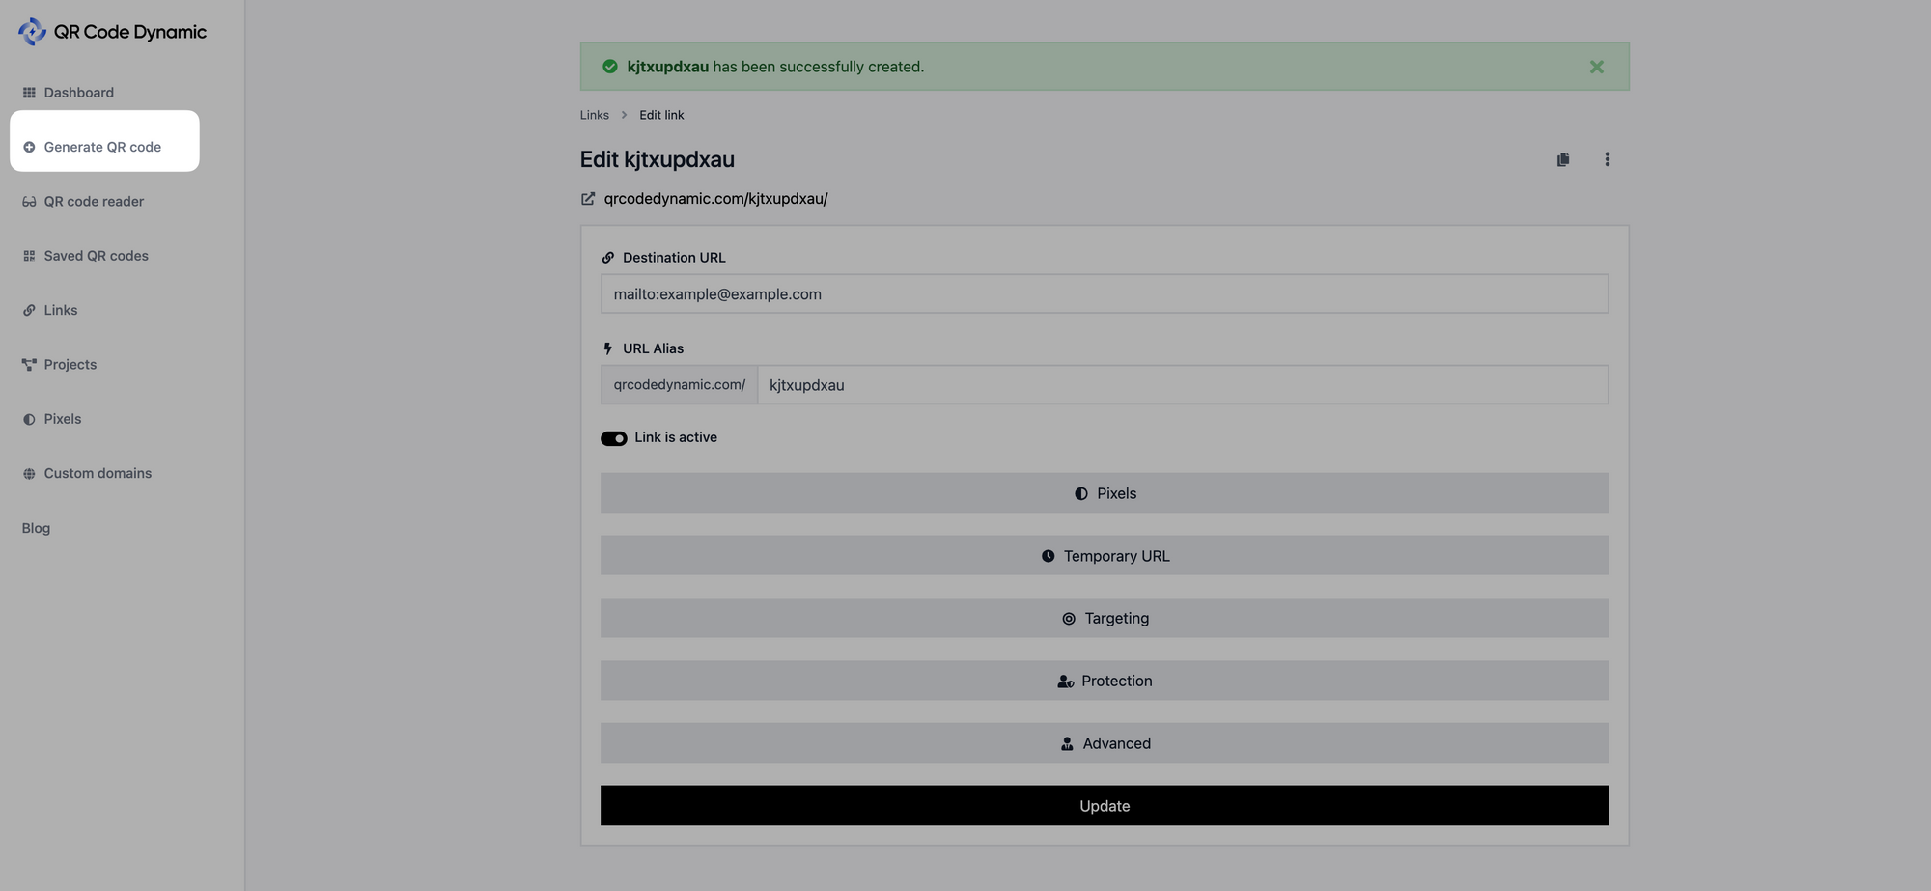Visit the Blog link
The image size is (1931, 891).
pos(36,528)
